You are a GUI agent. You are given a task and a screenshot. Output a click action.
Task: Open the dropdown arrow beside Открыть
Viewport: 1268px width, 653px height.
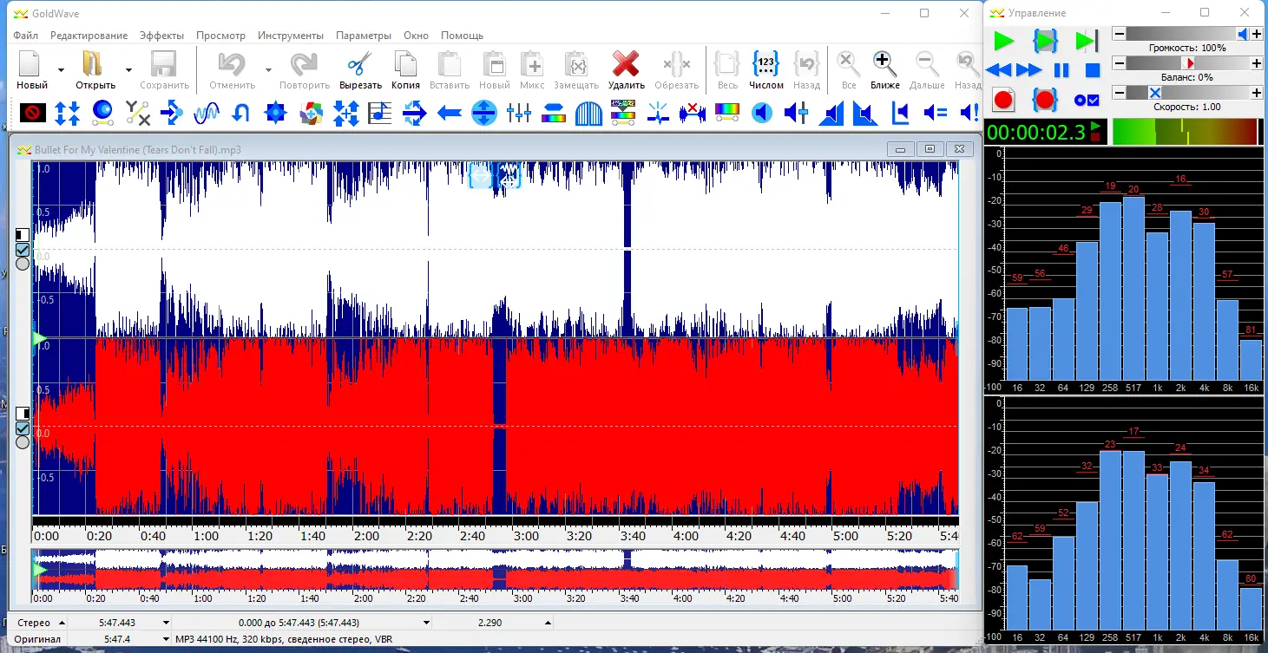[128, 69]
